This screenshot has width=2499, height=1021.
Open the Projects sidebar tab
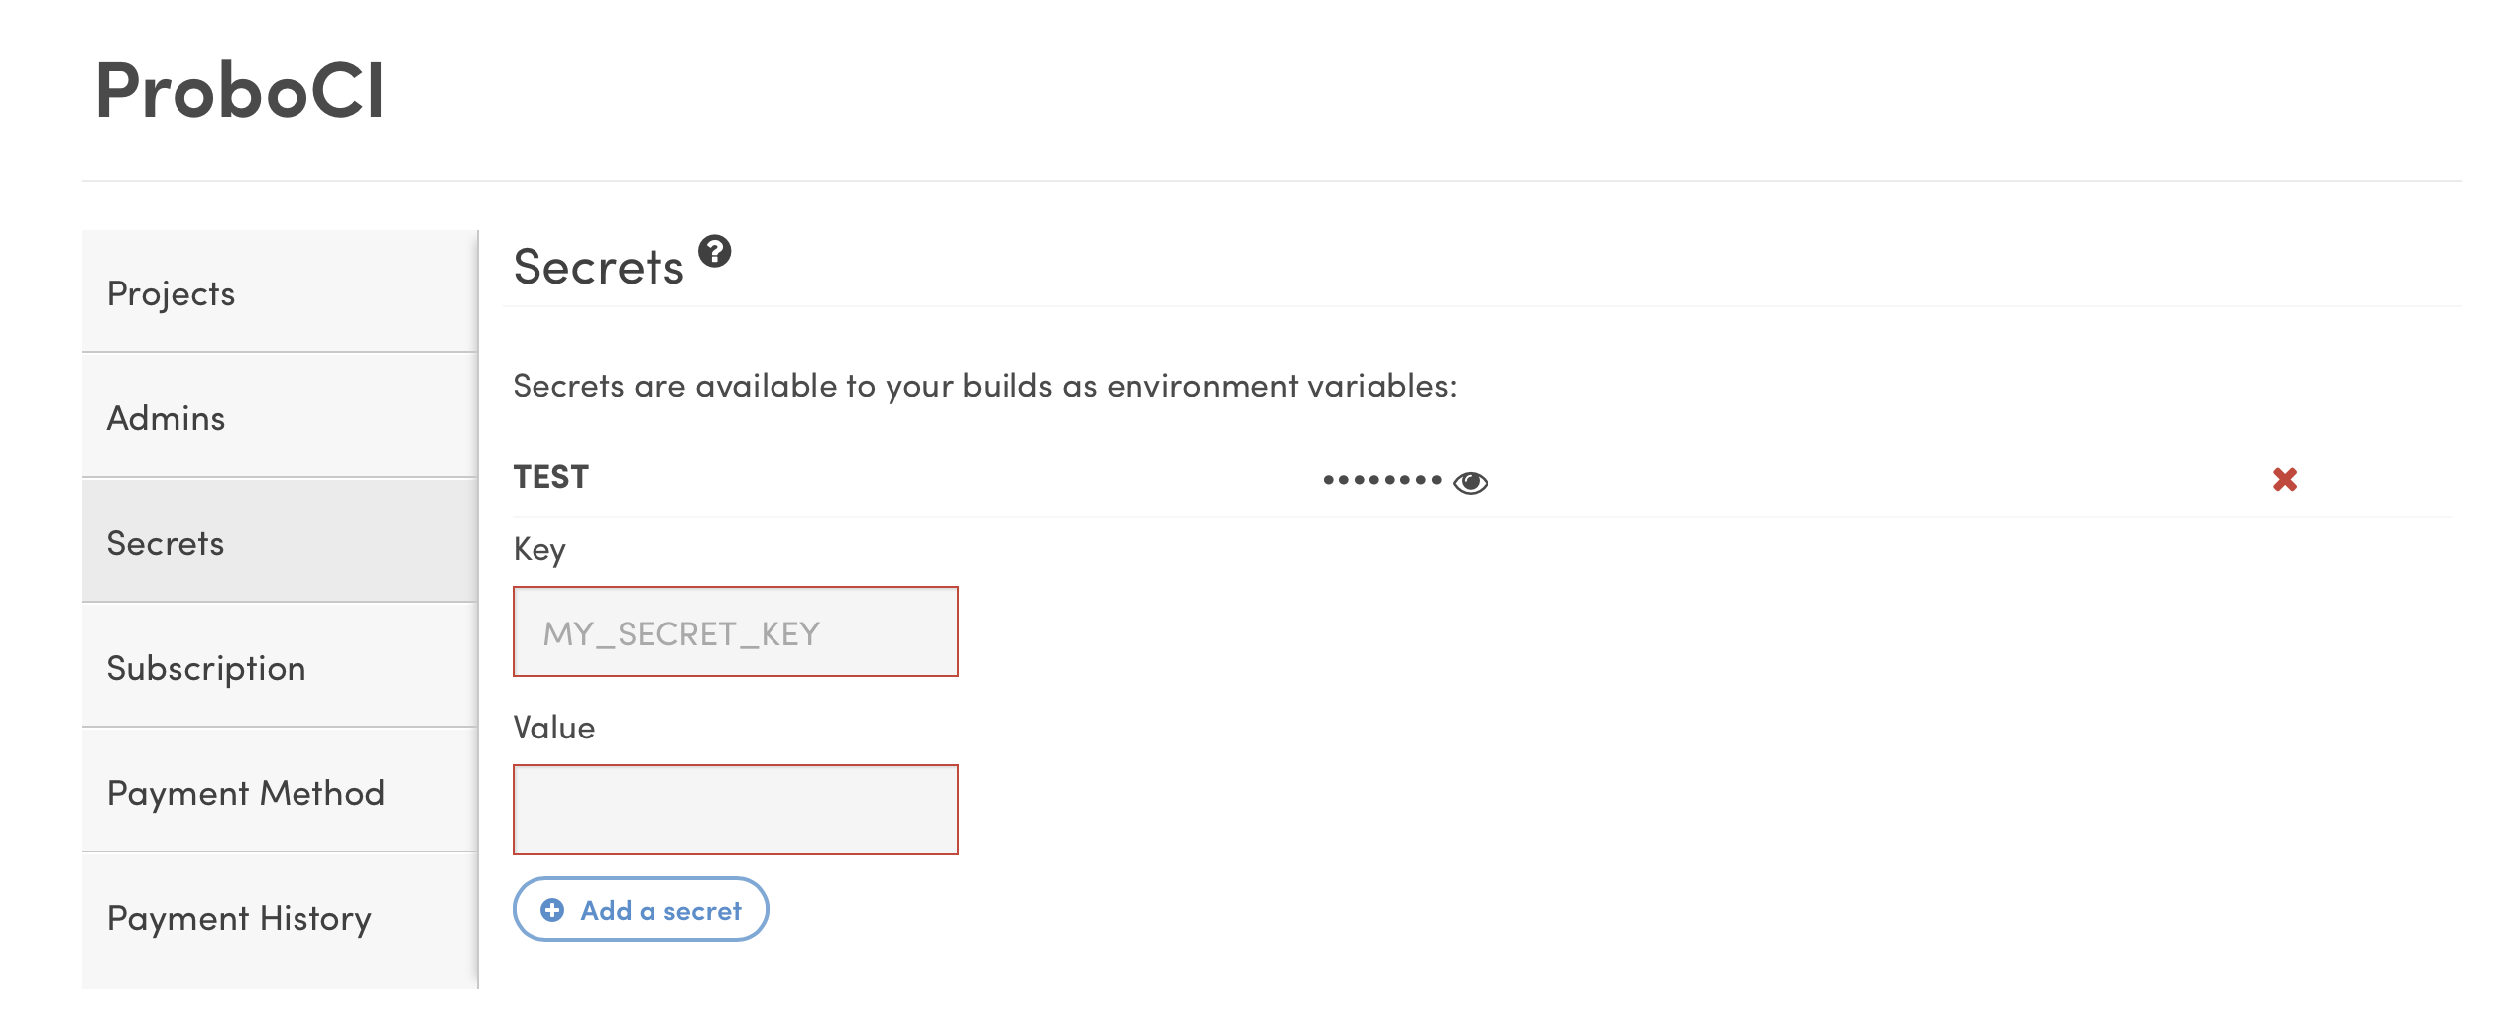coord(280,292)
